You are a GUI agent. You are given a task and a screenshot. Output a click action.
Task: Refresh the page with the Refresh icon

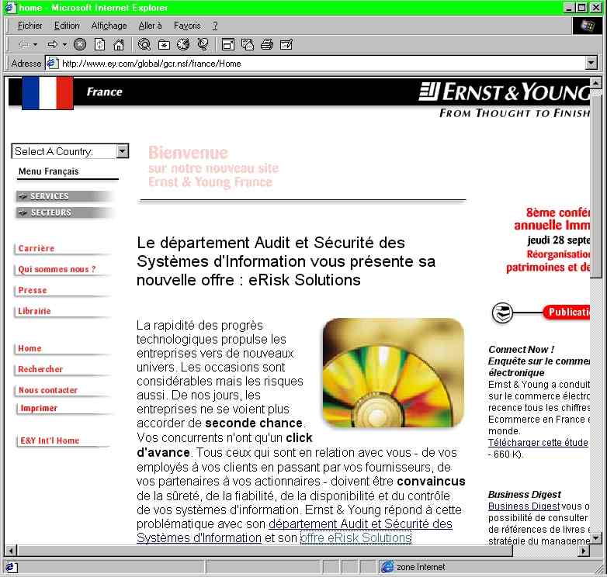click(x=99, y=45)
